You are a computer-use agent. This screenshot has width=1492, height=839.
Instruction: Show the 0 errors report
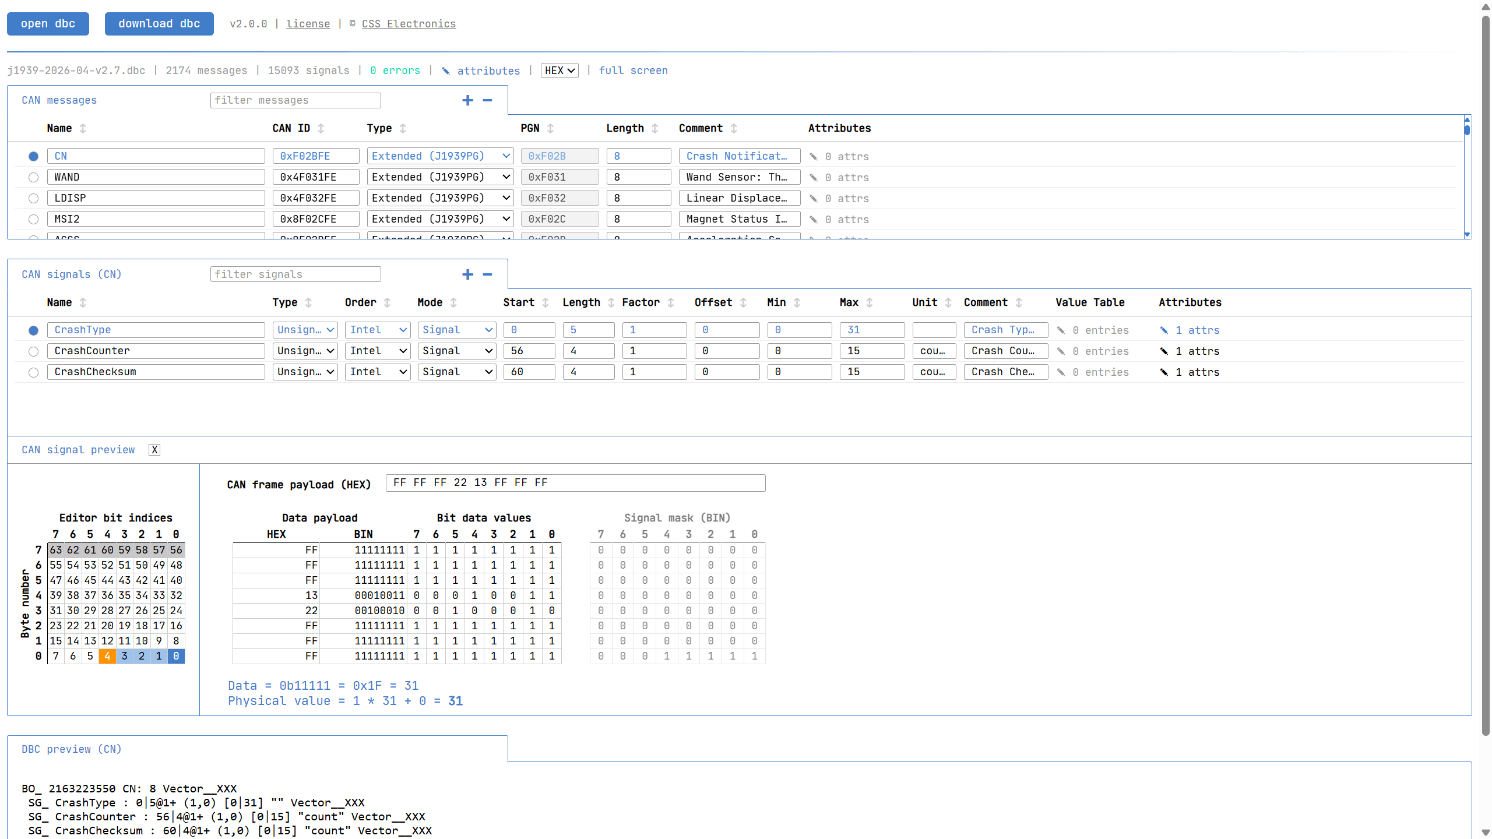pos(395,70)
